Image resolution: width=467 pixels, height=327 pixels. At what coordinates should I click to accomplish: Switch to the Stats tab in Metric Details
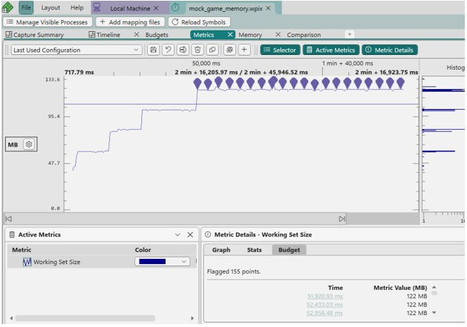tap(254, 250)
